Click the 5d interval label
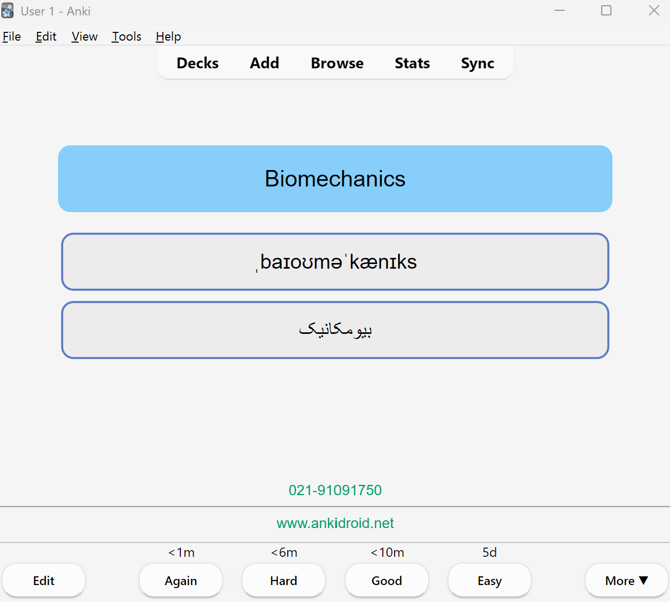670x602 pixels. pyautogui.click(x=490, y=553)
